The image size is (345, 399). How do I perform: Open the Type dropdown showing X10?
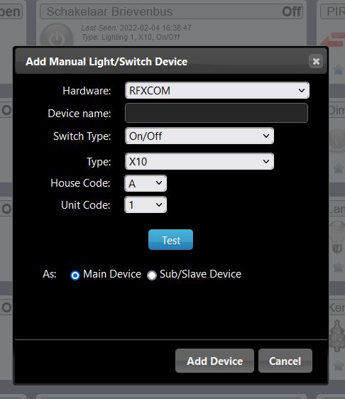(199, 161)
